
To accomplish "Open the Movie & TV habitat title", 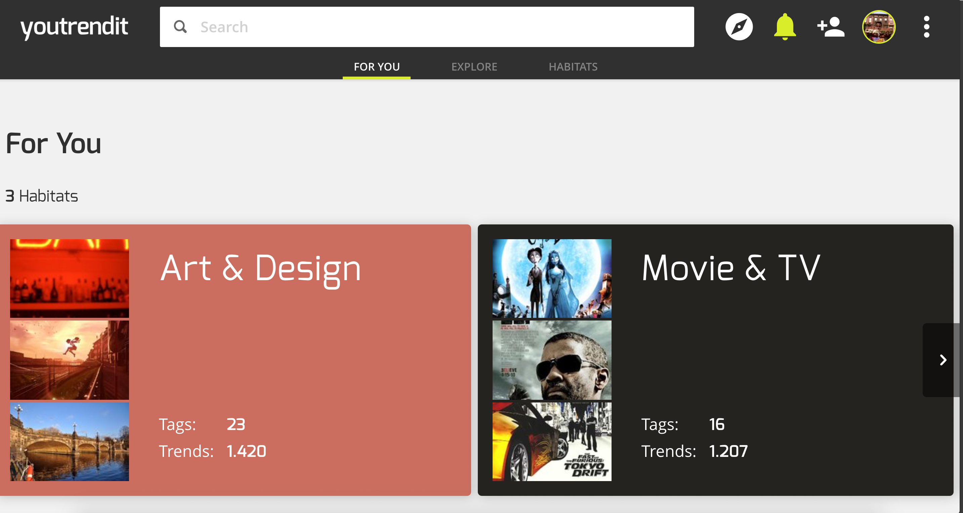I will point(731,268).
